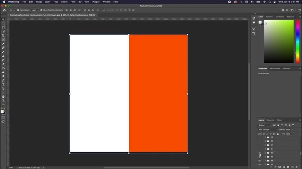The width and height of the screenshot is (302, 169).
Task: Select the Move tool
Action: point(3,19)
